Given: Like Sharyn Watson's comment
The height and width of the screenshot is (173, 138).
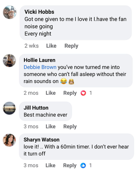Looking at the screenshot, I should (x=51, y=165).
